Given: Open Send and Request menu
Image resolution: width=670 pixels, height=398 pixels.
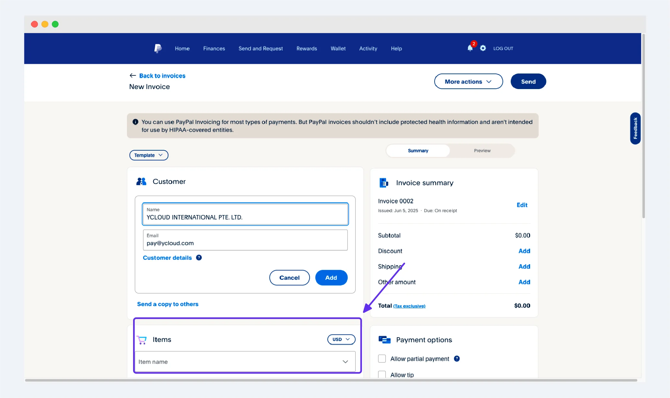Looking at the screenshot, I should tap(261, 49).
